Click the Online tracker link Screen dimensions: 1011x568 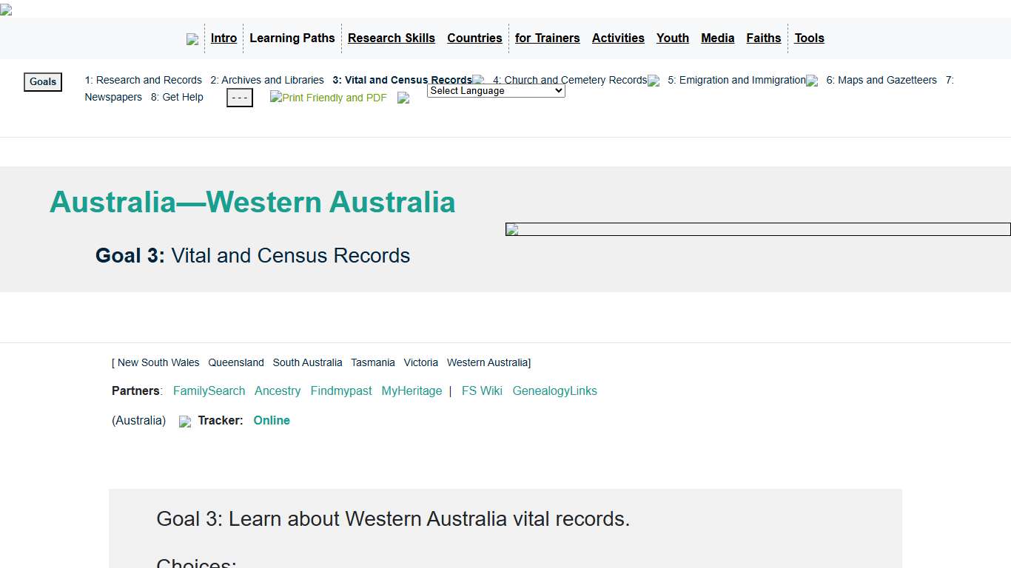point(272,420)
